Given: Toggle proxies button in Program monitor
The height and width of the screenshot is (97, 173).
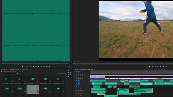Looking at the screenshot, I should 166,67.
